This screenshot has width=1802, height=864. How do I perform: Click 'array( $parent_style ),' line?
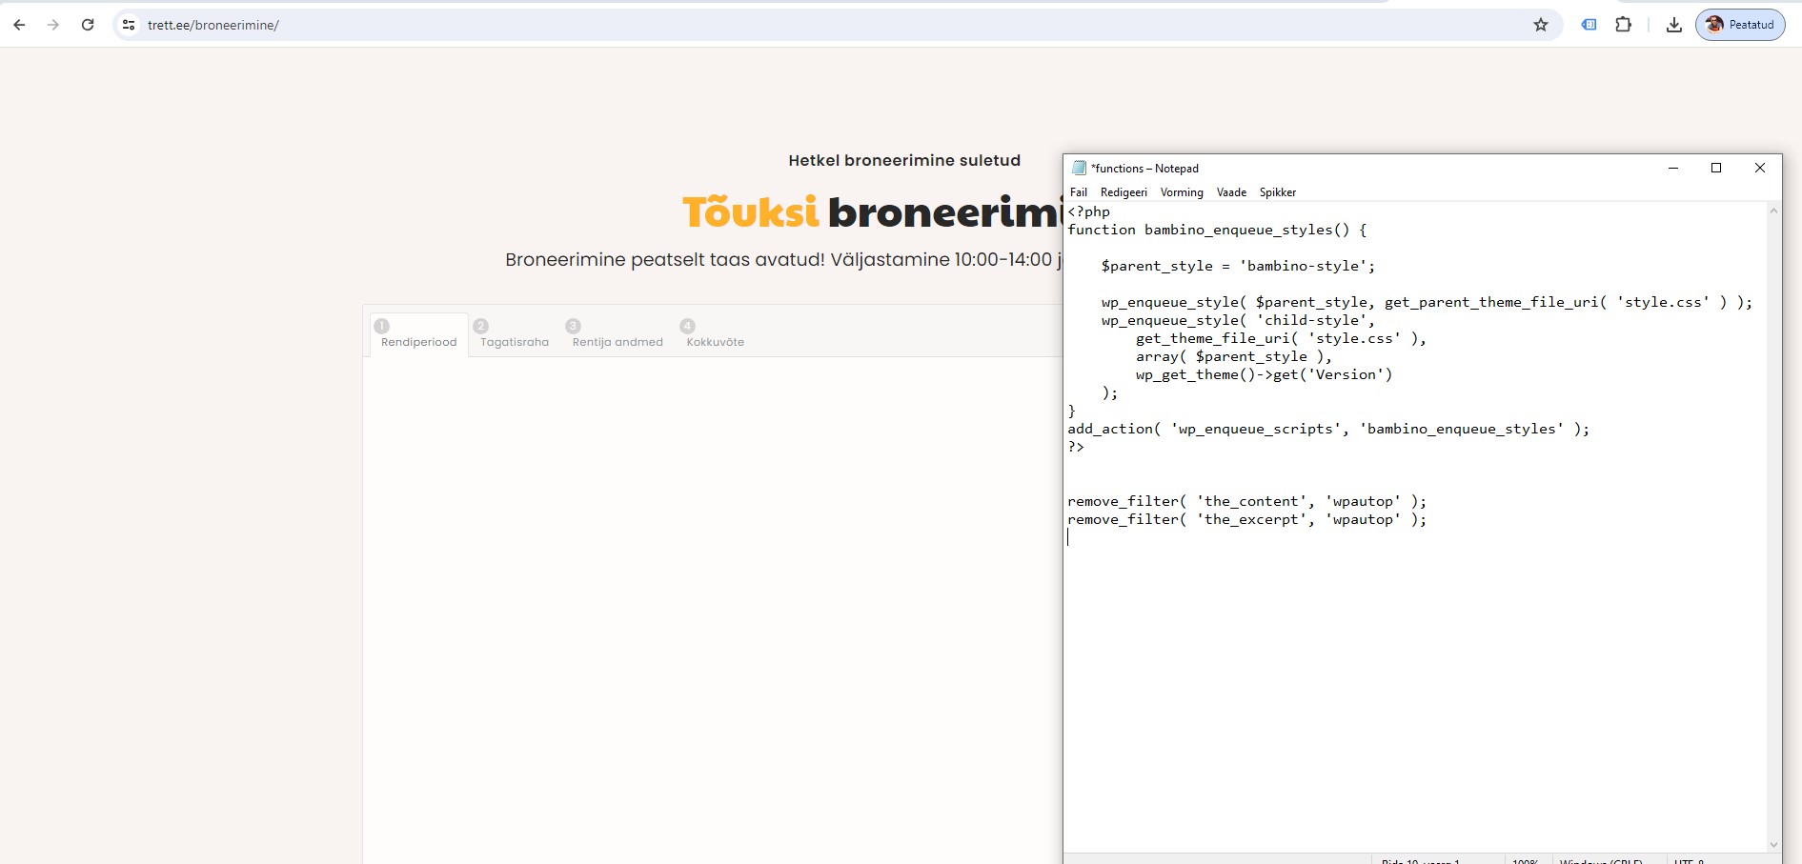[x=1233, y=356]
